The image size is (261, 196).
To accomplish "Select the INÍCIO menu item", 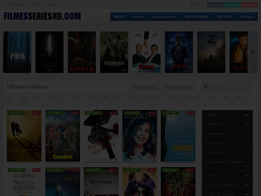I will (x=119, y=16).
